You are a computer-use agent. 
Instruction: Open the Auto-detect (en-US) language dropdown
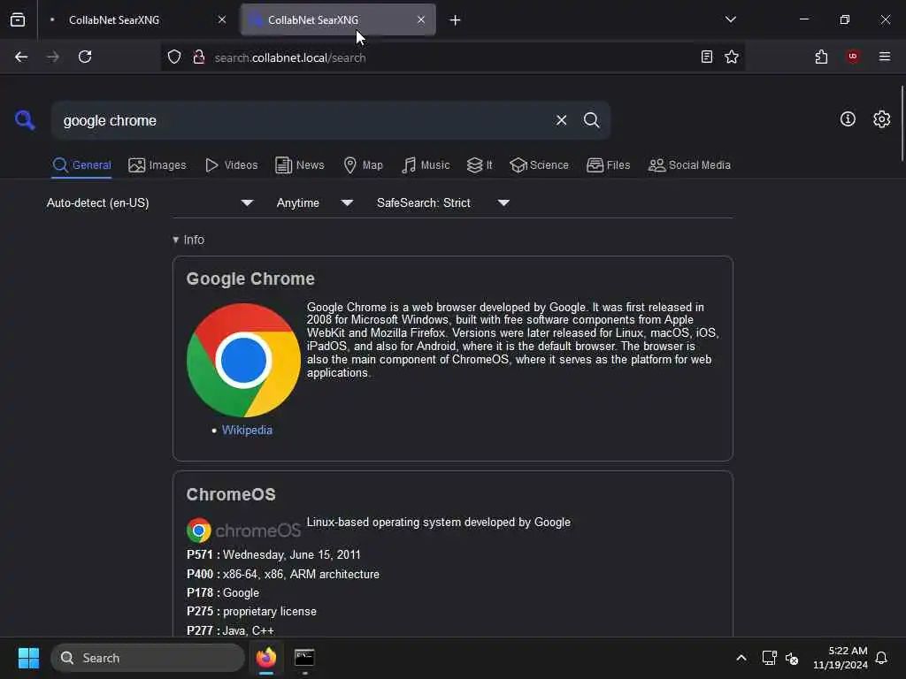[x=150, y=202]
